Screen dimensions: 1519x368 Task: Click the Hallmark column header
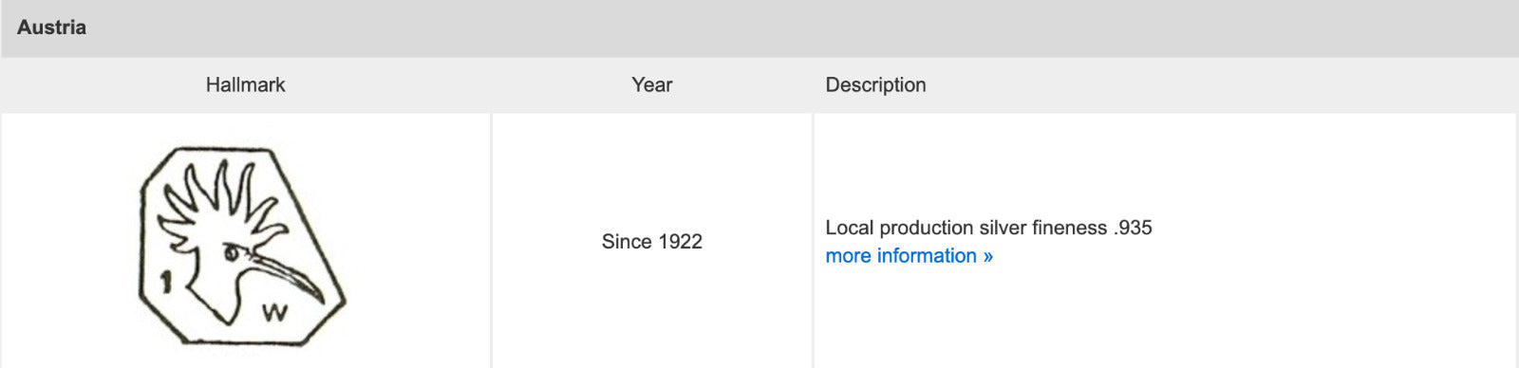[x=245, y=85]
